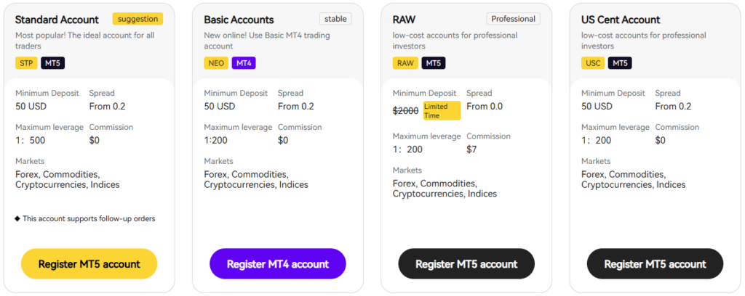Click the US Cent Account heading

click(x=621, y=20)
